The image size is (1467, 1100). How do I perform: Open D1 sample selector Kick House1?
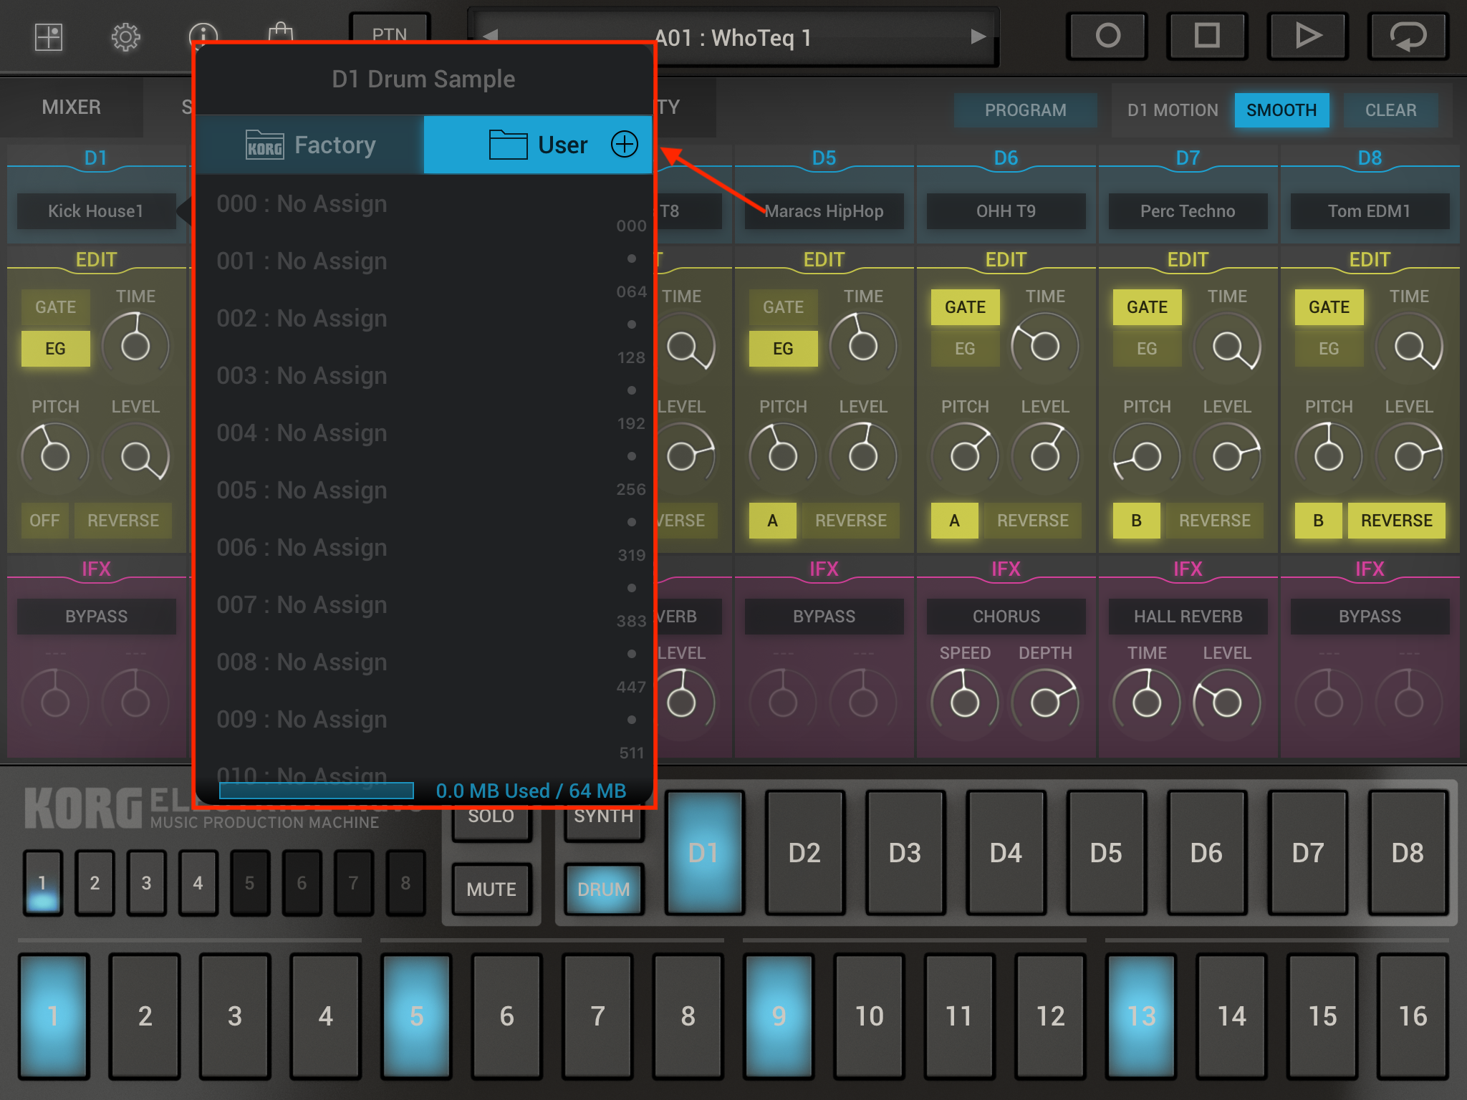tap(96, 211)
